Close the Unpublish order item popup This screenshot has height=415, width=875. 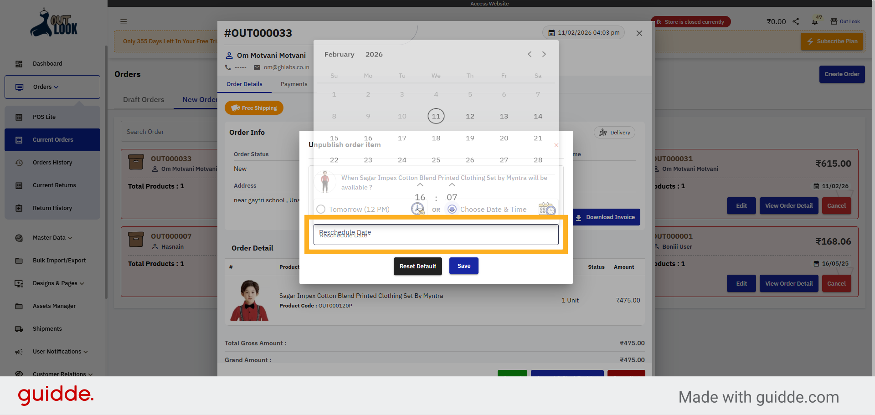[x=556, y=145]
